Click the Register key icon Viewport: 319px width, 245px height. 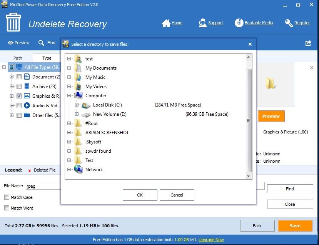(x=289, y=23)
